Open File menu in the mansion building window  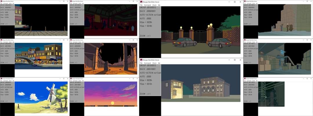point(141,63)
